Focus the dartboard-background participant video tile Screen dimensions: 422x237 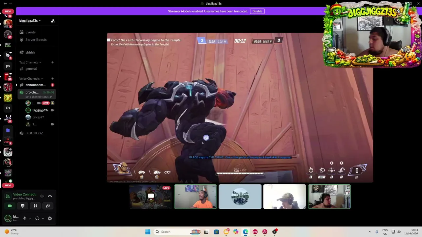[x=329, y=197]
